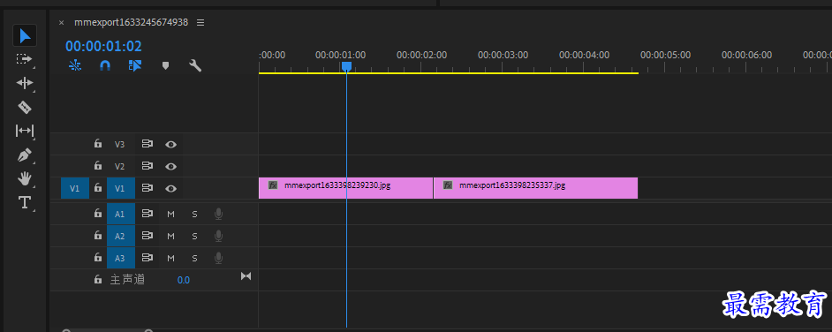The height and width of the screenshot is (332, 832).
Task: Toggle A1 track targeting
Action: click(x=120, y=215)
